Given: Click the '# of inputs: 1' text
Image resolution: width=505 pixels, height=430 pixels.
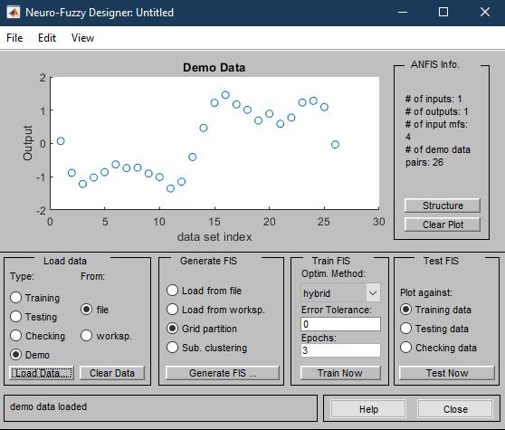Looking at the screenshot, I should point(434,99).
